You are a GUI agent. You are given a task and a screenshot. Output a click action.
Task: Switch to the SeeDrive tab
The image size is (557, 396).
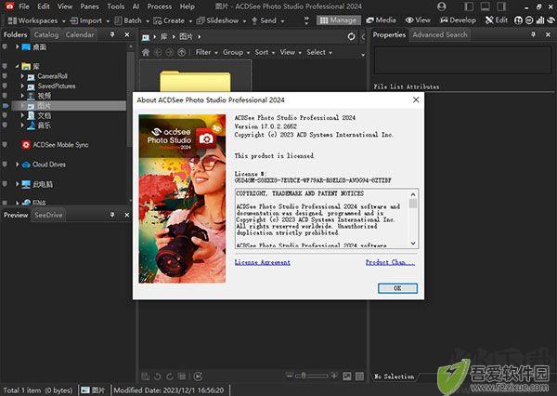[x=48, y=215]
